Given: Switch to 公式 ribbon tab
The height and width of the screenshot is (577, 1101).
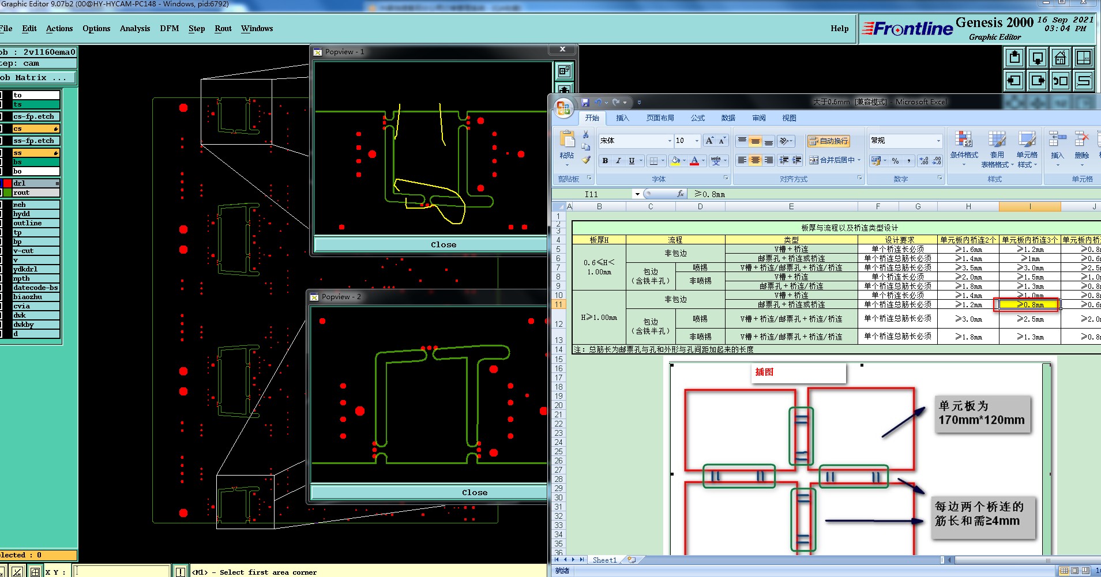Looking at the screenshot, I should pyautogui.click(x=698, y=118).
